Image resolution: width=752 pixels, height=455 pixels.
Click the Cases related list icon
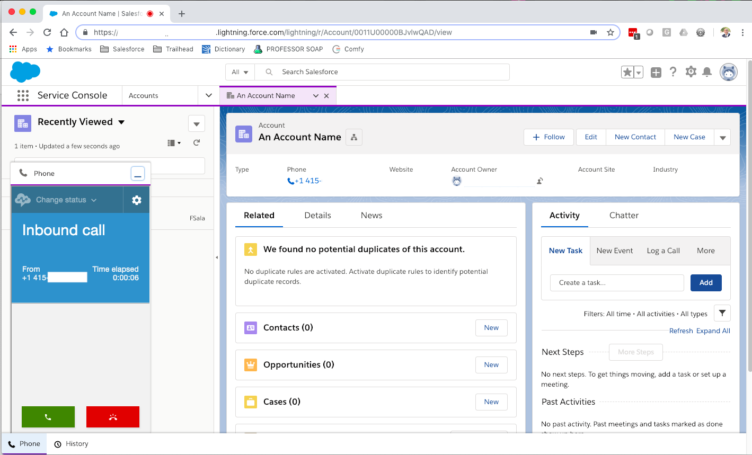(x=251, y=402)
